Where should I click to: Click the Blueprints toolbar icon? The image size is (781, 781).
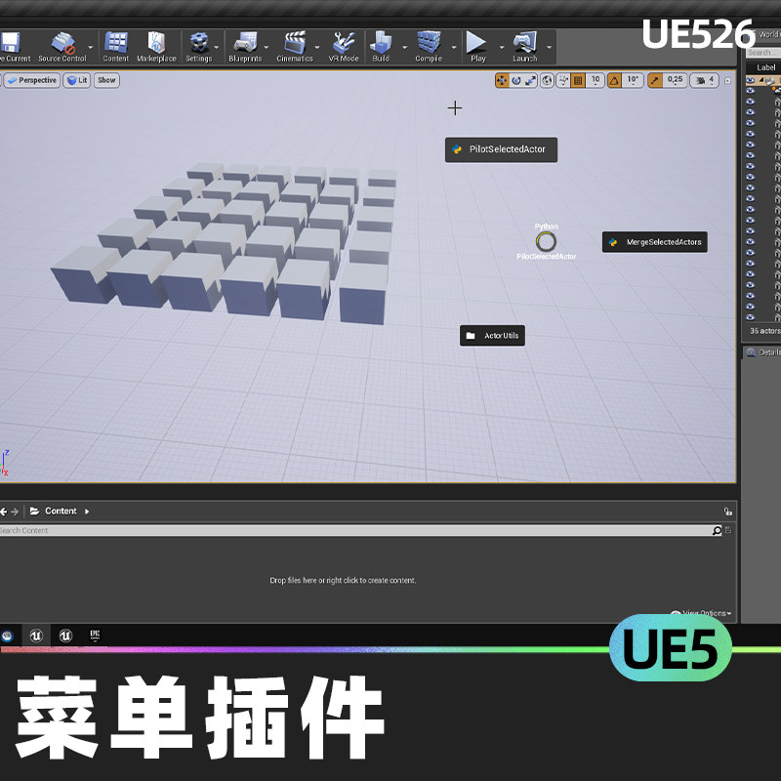pos(246,42)
